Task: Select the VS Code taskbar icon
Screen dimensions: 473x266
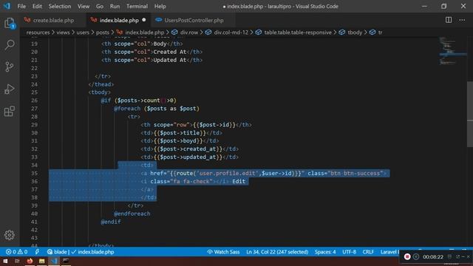Action: click(x=54, y=261)
